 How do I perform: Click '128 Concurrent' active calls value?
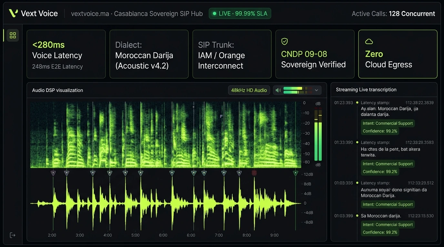click(x=412, y=14)
